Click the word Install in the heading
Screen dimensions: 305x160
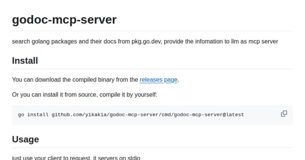pyautogui.click(x=25, y=60)
